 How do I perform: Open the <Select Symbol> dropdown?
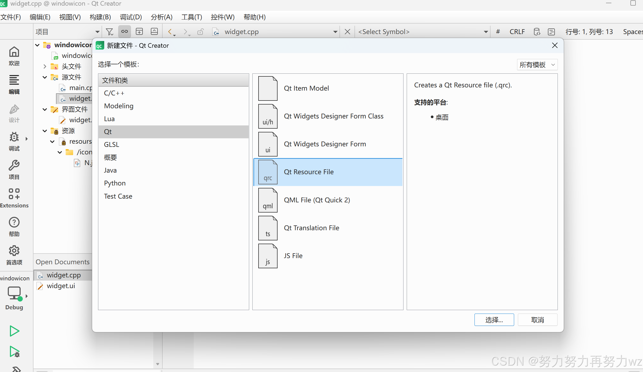click(x=423, y=32)
